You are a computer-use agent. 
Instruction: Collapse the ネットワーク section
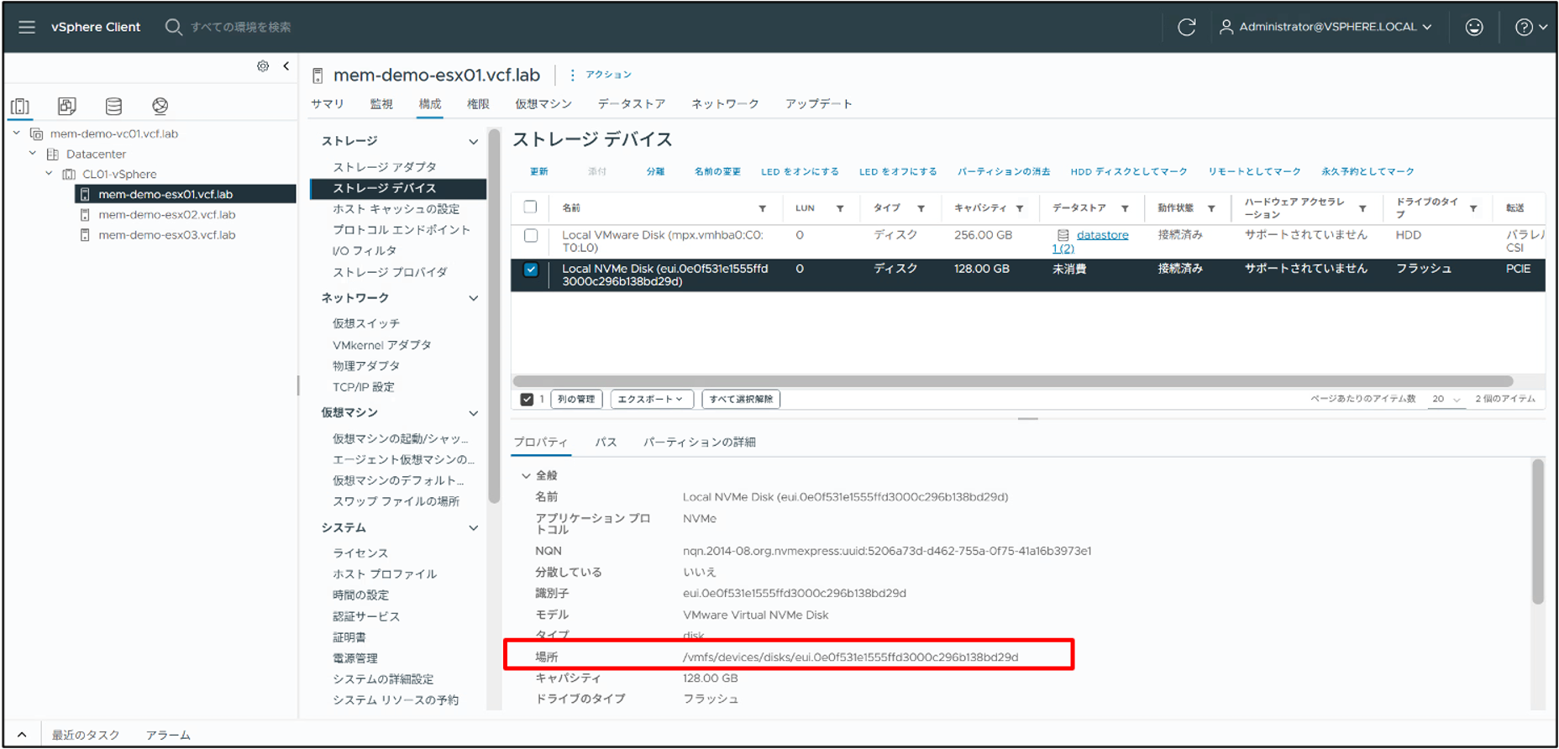(474, 298)
